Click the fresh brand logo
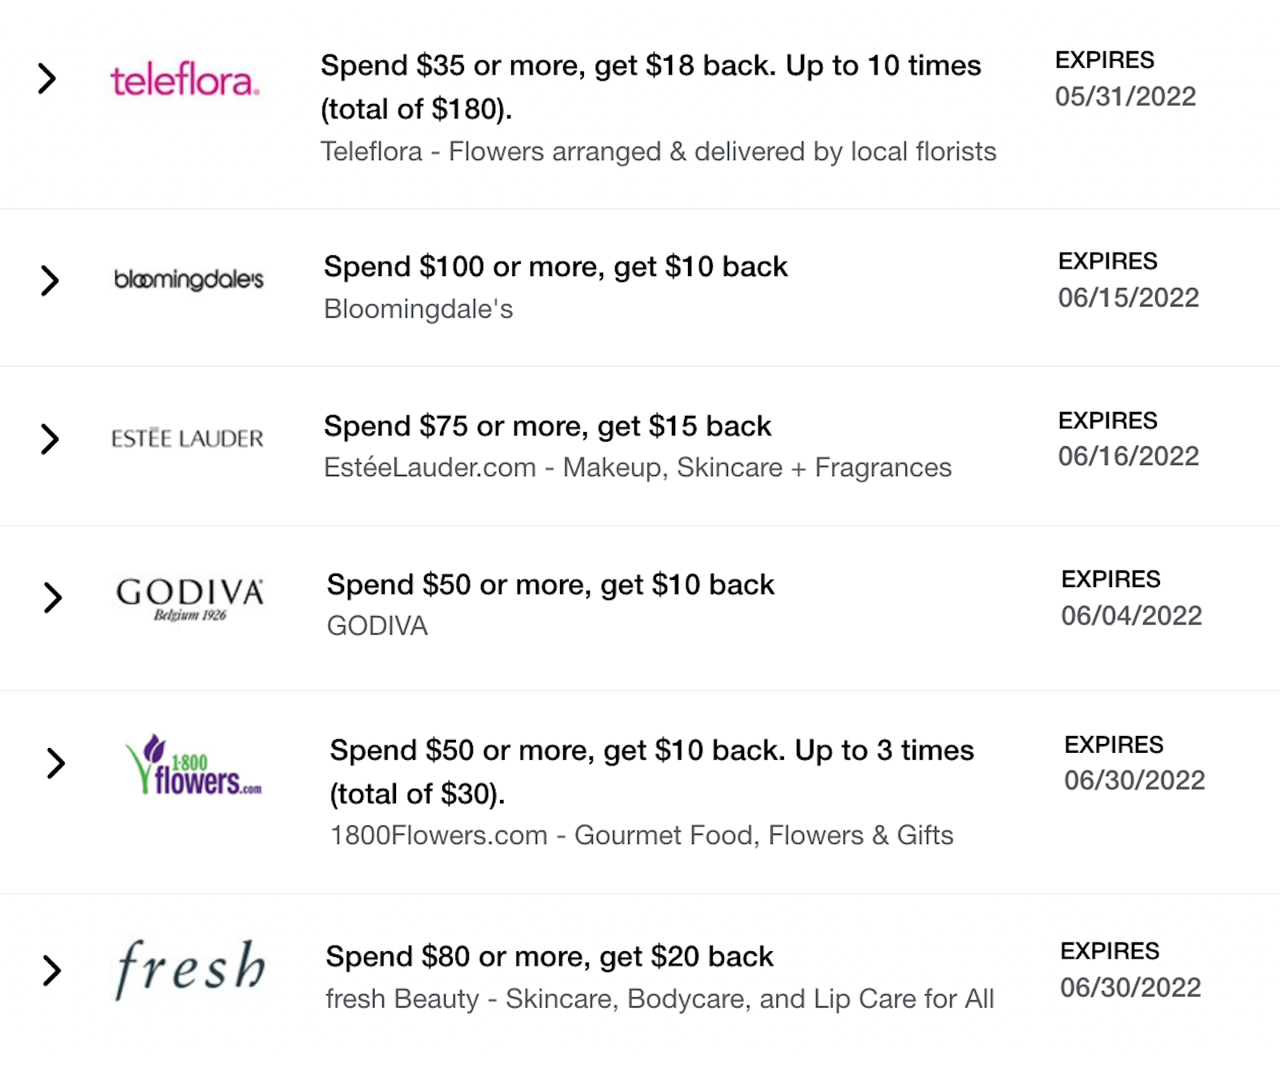Viewport: 1280px width, 1072px height. (190, 969)
